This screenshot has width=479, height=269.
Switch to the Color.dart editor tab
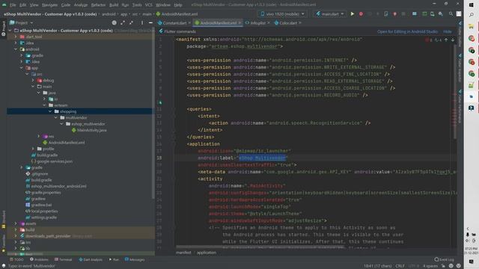287,23
